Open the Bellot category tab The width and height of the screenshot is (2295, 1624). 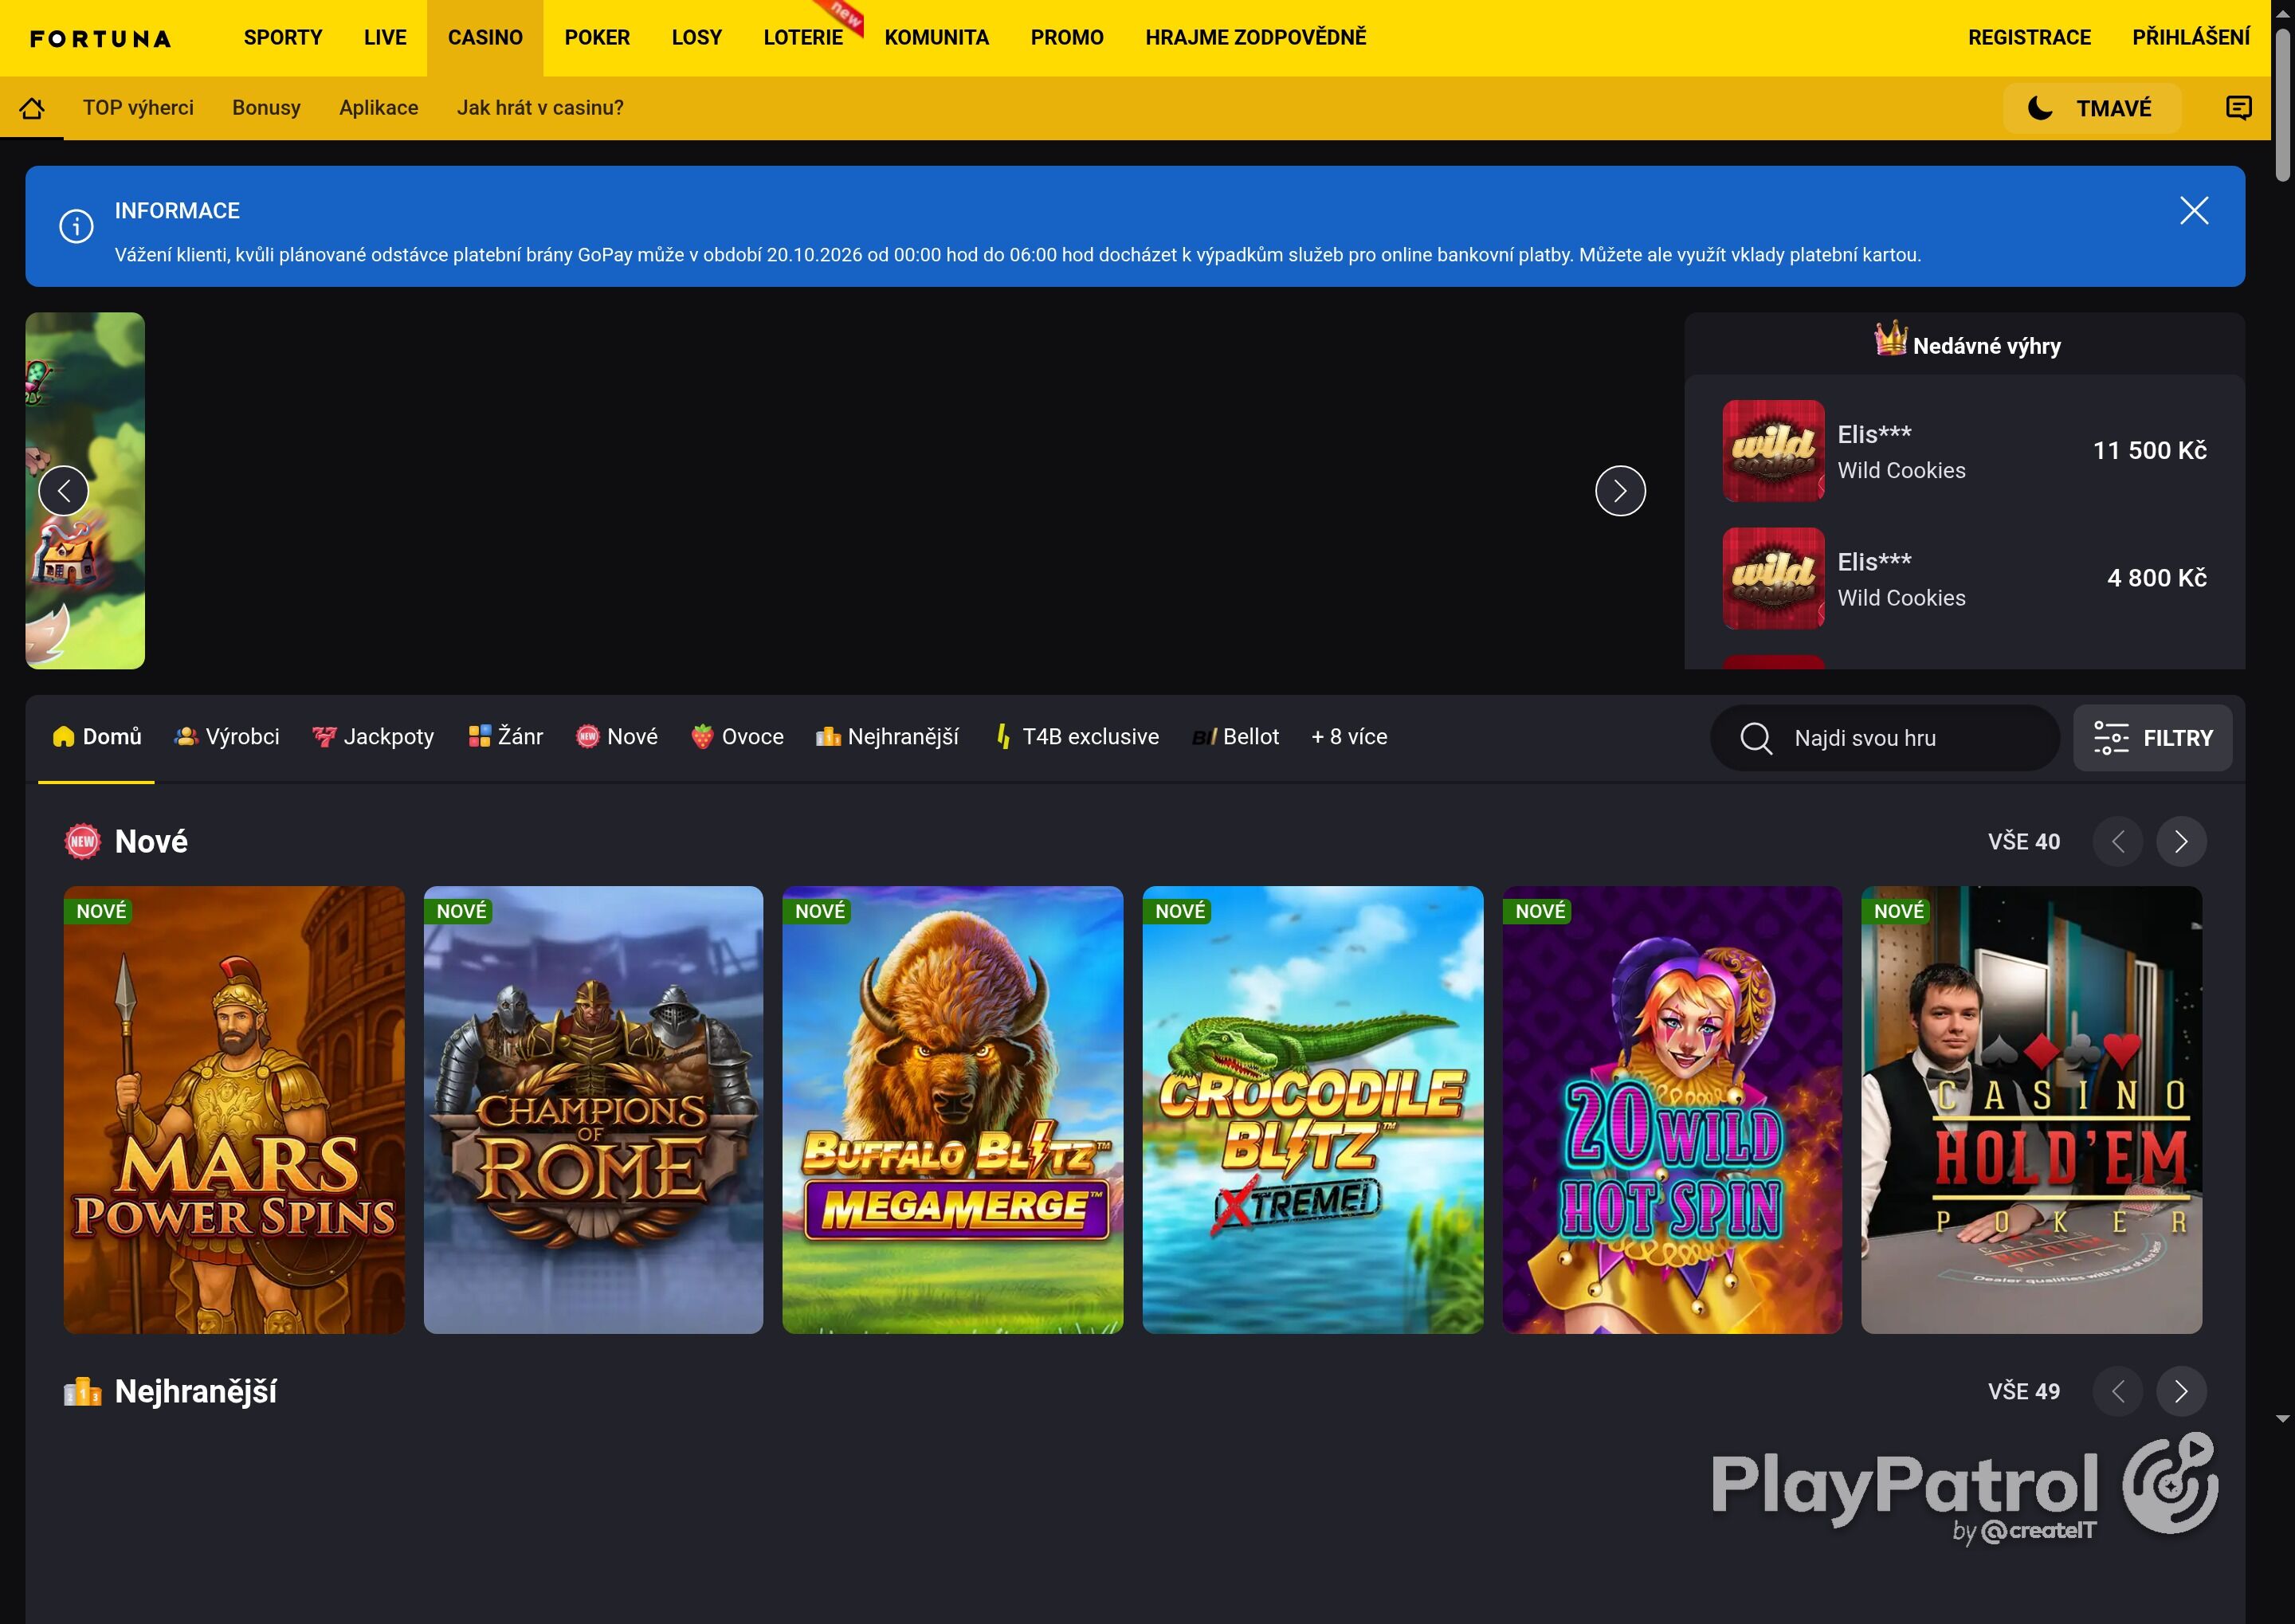pos(1235,737)
